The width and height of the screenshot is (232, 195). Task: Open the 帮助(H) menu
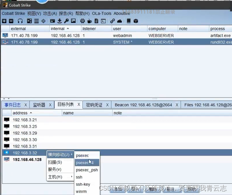[82, 13]
